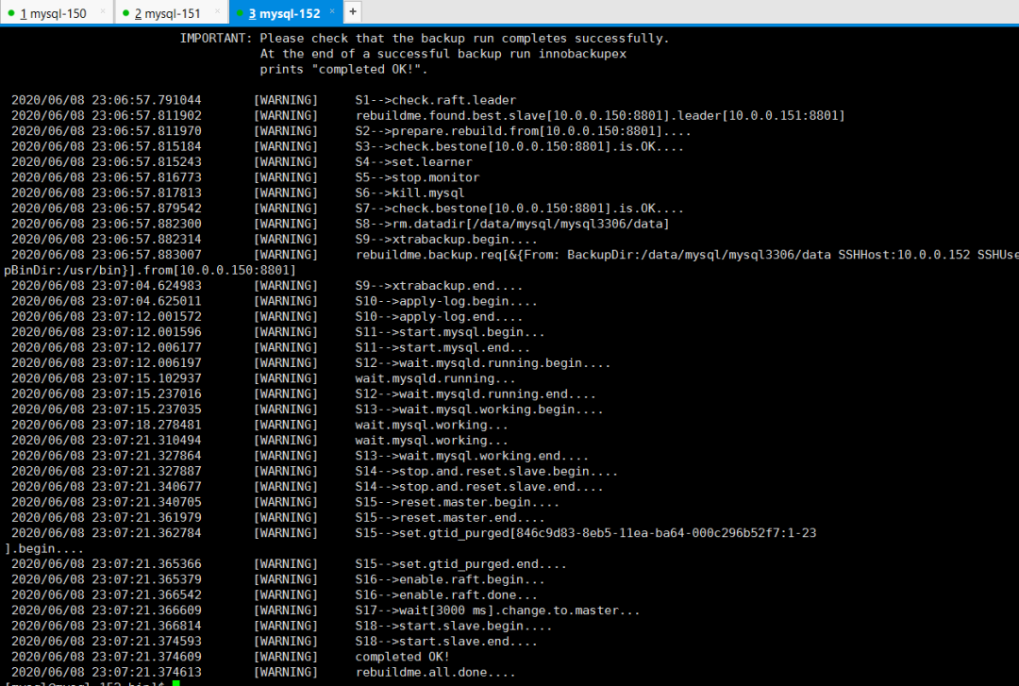Click the timestamp '23:07:21.374613'
Viewport: 1019px width, 686px height.
pos(146,673)
